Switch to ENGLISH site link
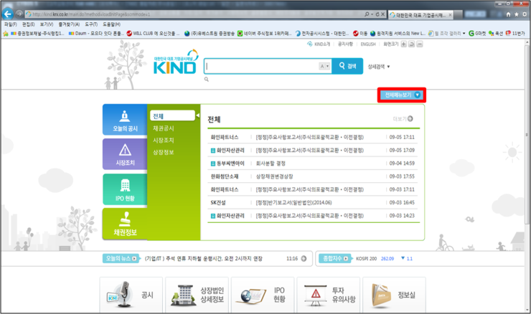Viewport: 531px width, 314px height. [368, 44]
